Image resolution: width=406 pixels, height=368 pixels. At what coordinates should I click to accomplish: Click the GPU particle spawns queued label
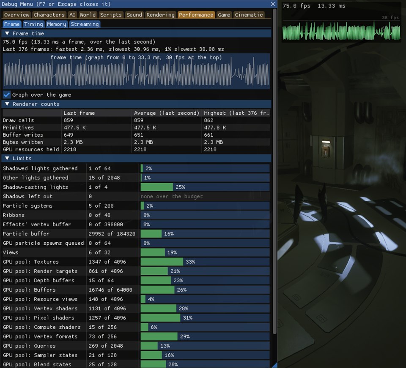[43, 243]
